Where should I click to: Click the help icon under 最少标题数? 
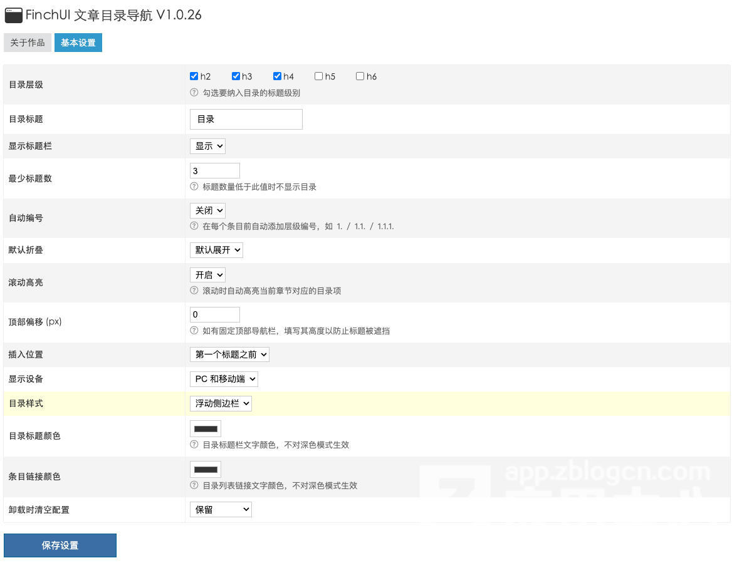pos(194,186)
